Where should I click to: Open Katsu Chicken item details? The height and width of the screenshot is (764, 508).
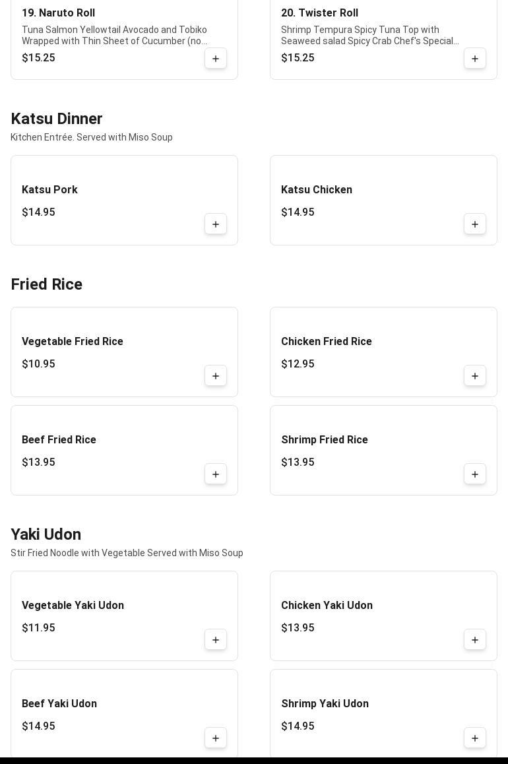(317, 190)
